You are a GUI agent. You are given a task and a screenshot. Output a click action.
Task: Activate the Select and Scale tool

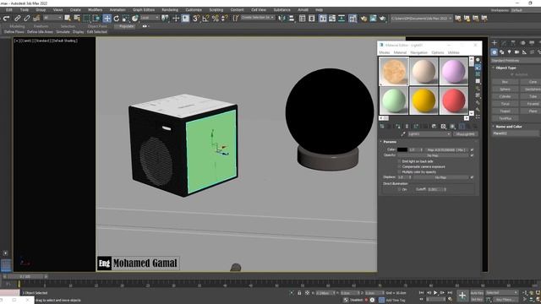(x=126, y=19)
